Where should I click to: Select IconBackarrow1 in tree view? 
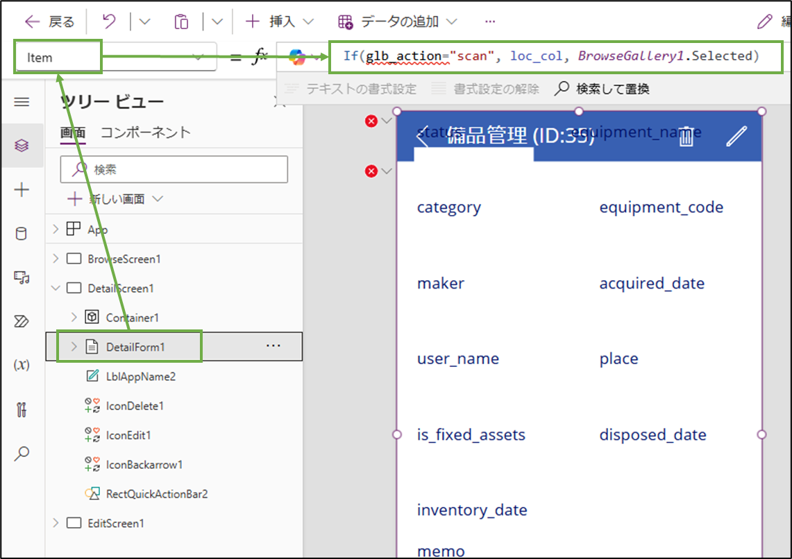tap(144, 464)
